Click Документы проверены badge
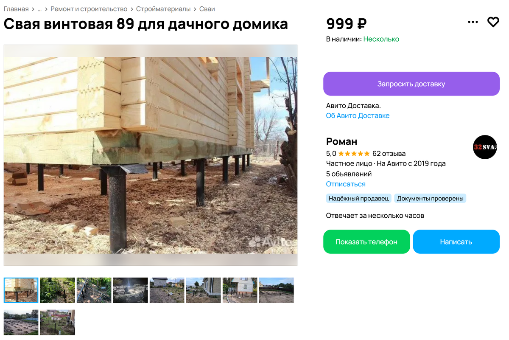The width and height of the screenshot is (509, 340). pyautogui.click(x=430, y=198)
